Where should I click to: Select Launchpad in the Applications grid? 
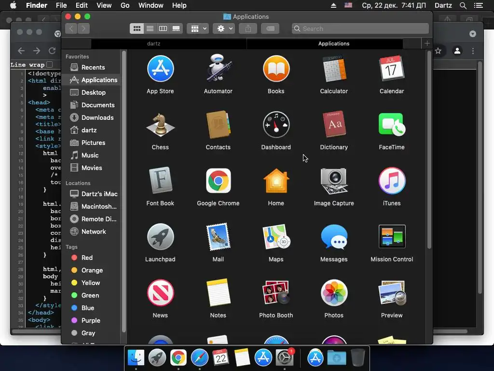pos(160,237)
